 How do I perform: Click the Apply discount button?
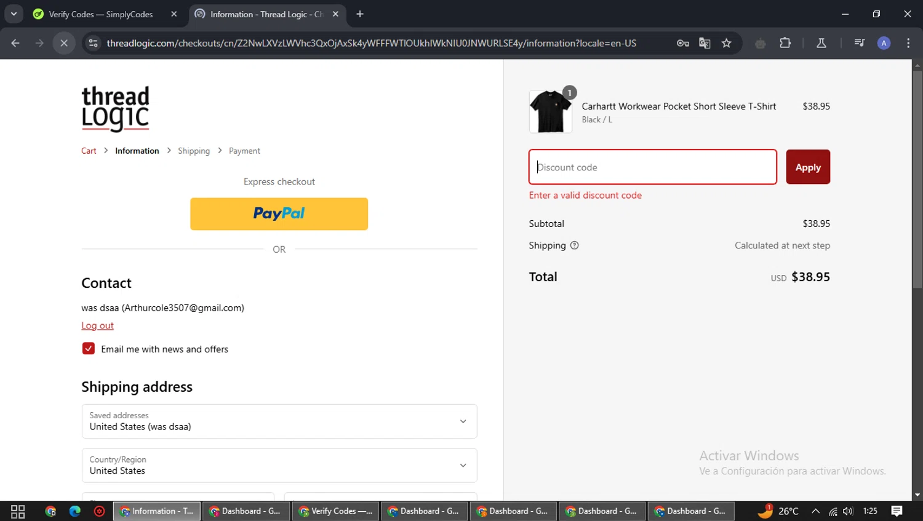(x=808, y=167)
